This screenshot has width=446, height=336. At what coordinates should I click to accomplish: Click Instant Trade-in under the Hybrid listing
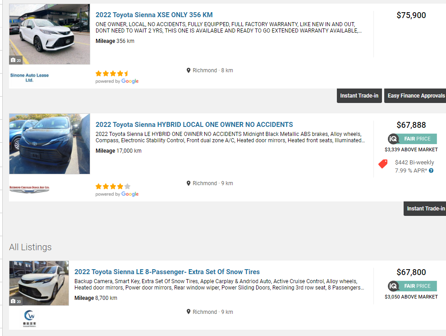click(x=424, y=209)
